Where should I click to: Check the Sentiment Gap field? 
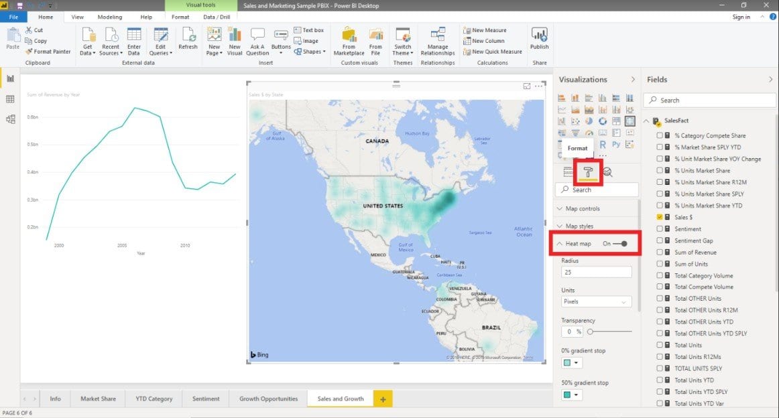tap(659, 240)
